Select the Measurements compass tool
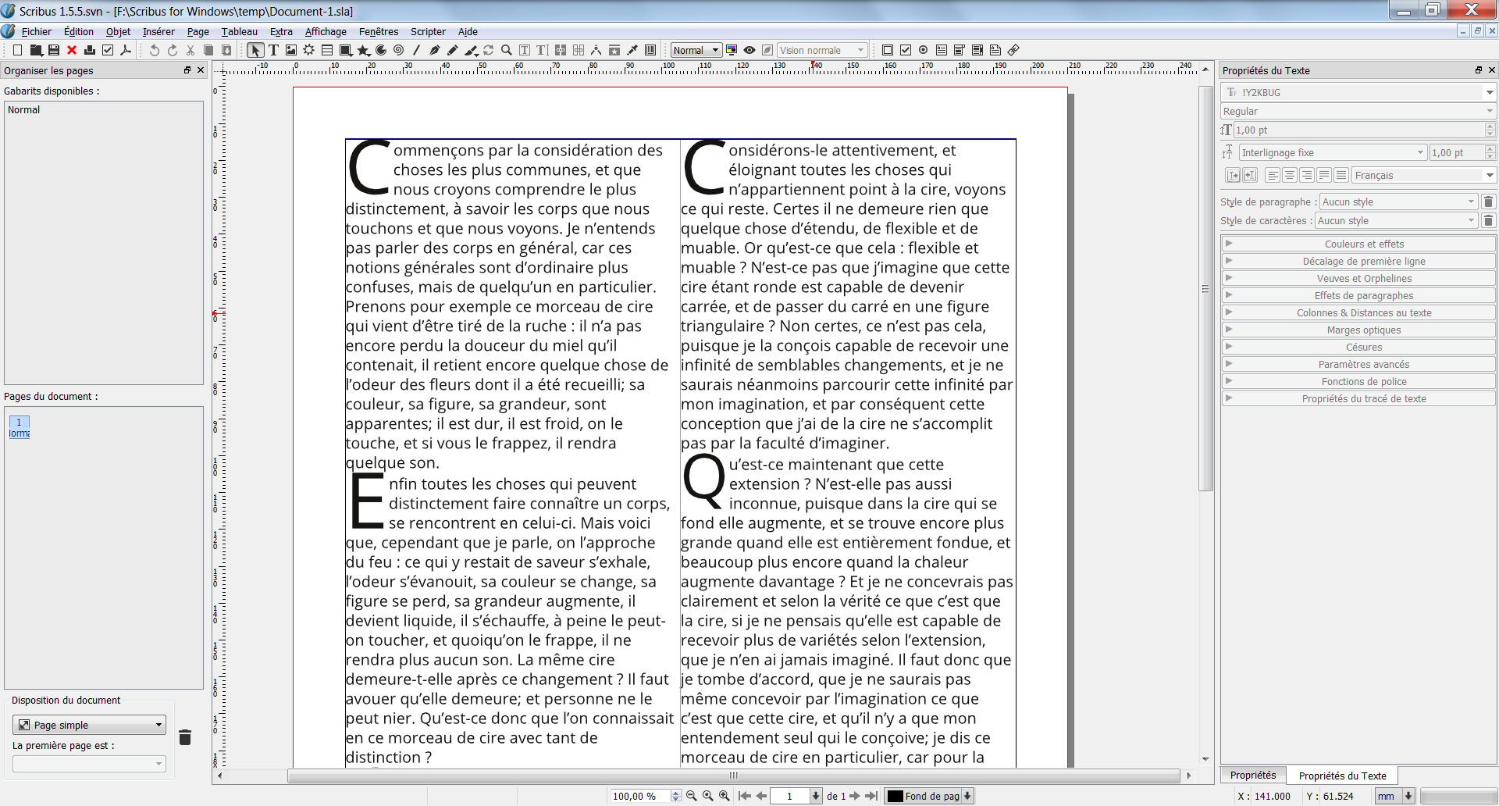Viewport: 1499px width, 806px height. [x=596, y=50]
